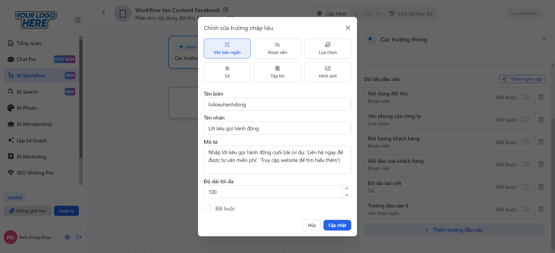Open AI Marketing in sidebar
The width and height of the screenshot is (555, 253).
point(31,156)
